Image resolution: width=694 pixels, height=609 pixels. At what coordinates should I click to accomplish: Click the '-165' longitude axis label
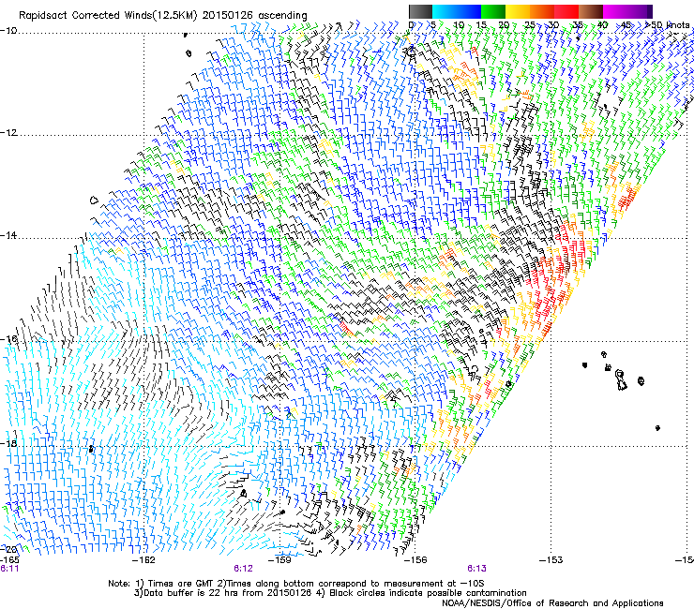coord(9,560)
